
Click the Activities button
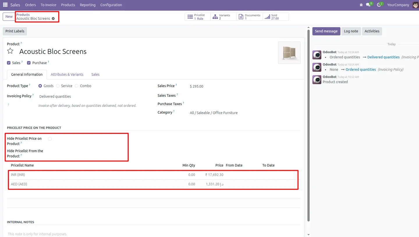(372, 31)
